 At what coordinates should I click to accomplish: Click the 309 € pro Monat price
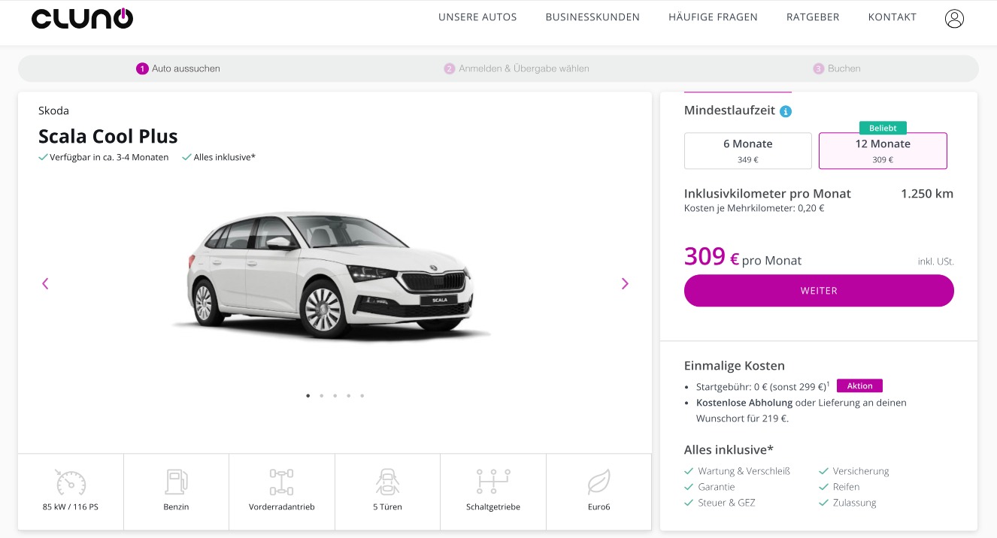tap(743, 258)
